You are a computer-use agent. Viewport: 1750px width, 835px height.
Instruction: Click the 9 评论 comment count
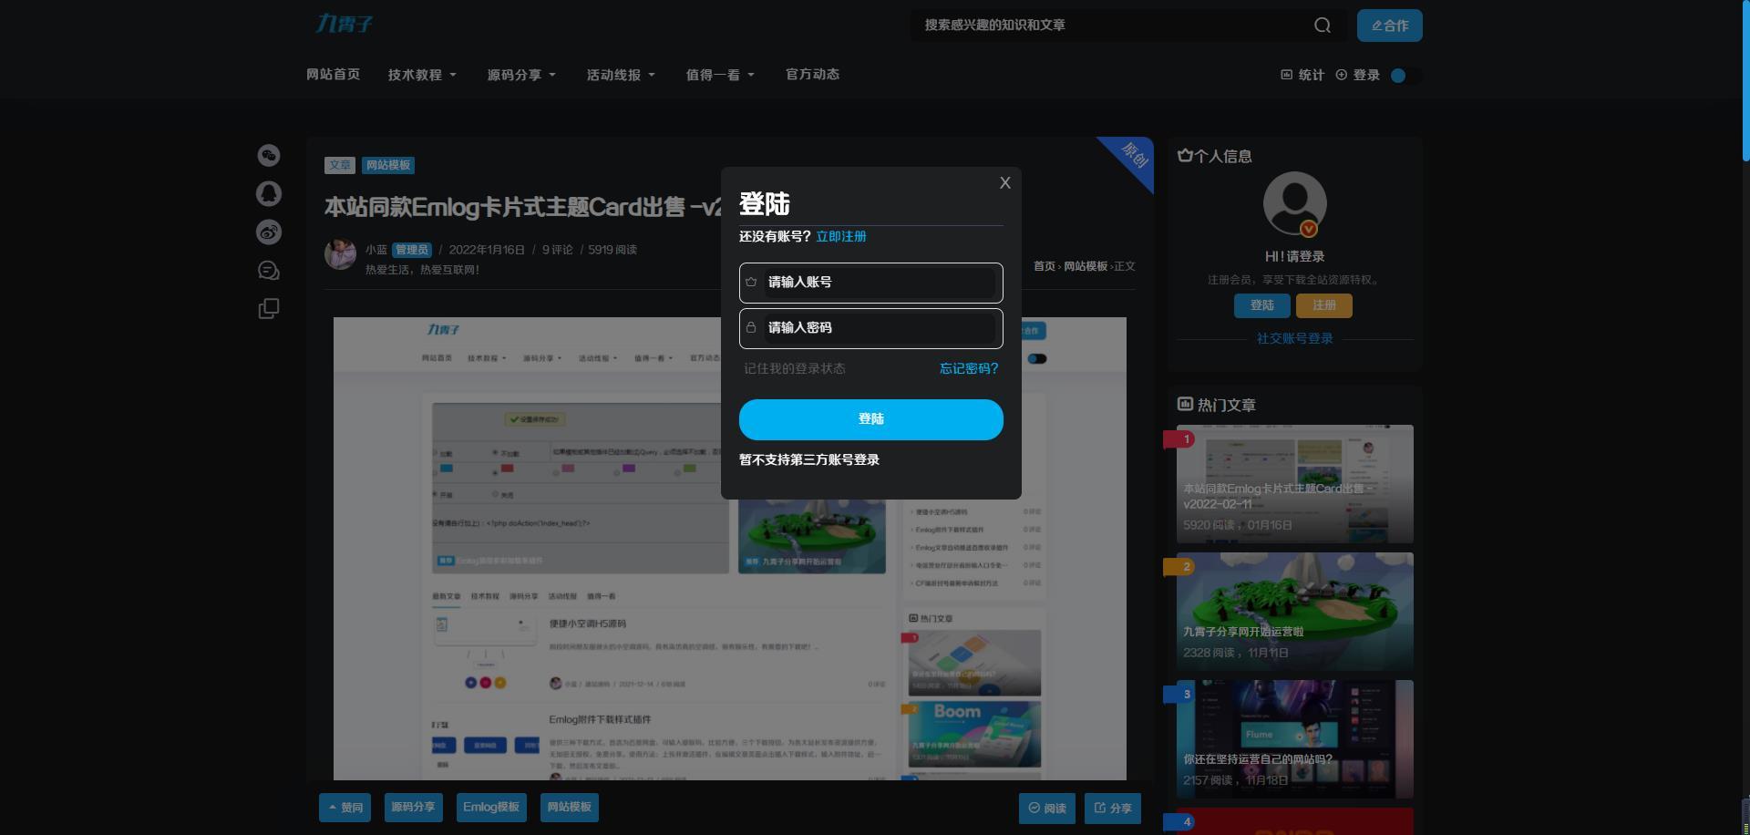click(x=557, y=250)
